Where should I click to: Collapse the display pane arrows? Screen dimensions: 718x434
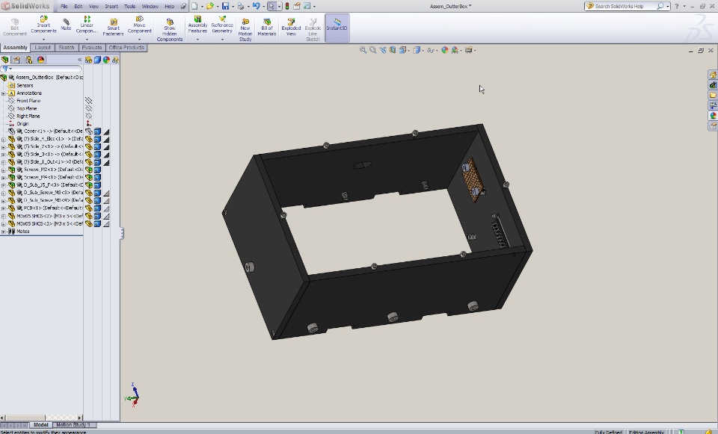(x=80, y=60)
